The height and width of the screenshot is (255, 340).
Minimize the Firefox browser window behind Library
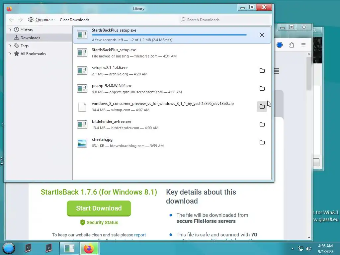tap(282, 27)
